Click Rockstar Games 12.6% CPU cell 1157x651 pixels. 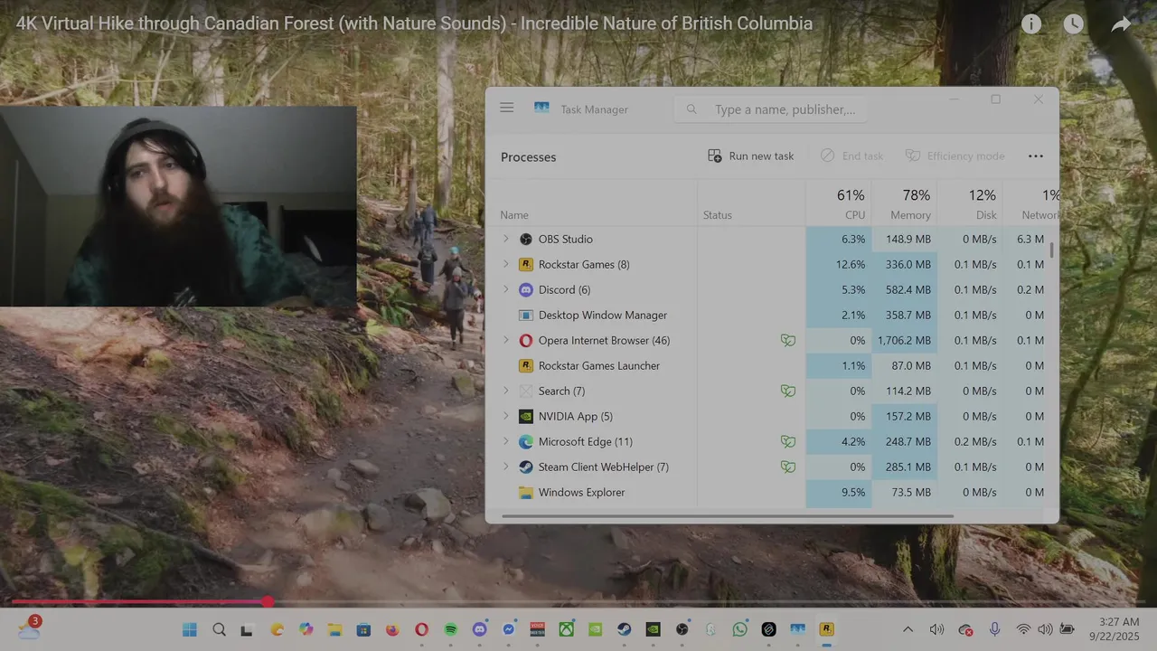click(839, 264)
